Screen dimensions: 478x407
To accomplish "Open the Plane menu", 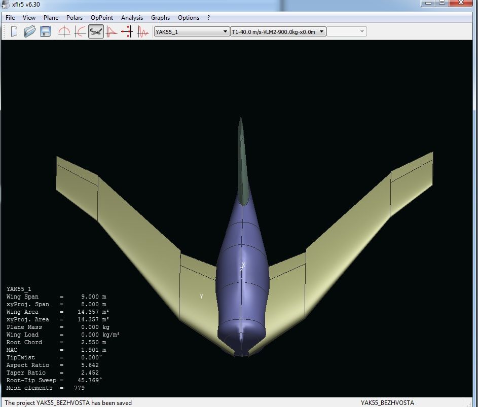I will tap(51, 18).
